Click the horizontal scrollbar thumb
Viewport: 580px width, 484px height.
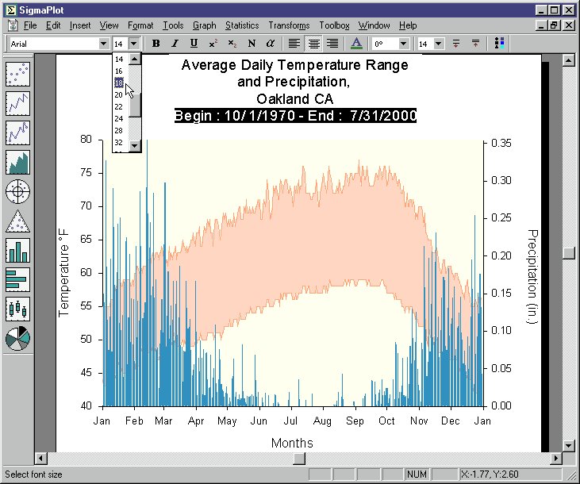299,459
